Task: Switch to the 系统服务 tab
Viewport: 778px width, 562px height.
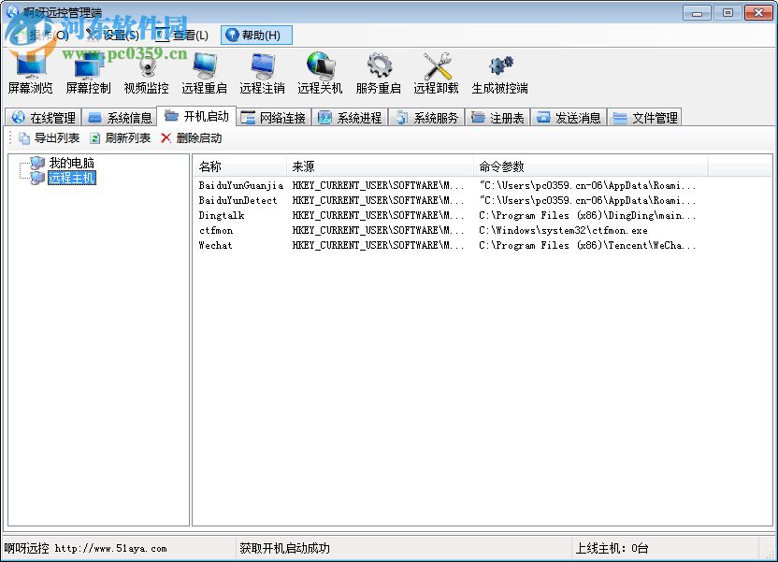Action: (427, 116)
